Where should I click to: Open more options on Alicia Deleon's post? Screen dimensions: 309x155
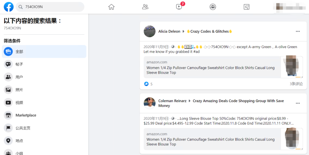click(x=298, y=31)
